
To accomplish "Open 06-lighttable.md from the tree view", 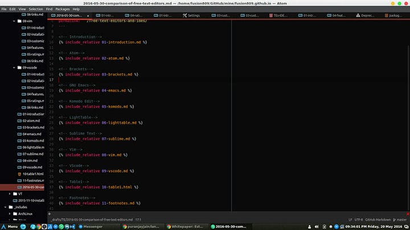I will pos(33,147).
